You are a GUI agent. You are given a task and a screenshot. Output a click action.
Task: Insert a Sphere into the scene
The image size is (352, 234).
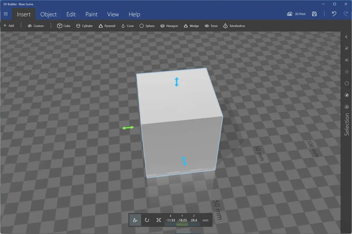click(x=147, y=26)
